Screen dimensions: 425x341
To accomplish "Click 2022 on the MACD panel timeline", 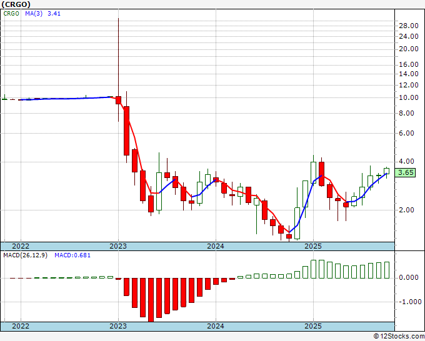I will pyautogui.click(x=21, y=326).
